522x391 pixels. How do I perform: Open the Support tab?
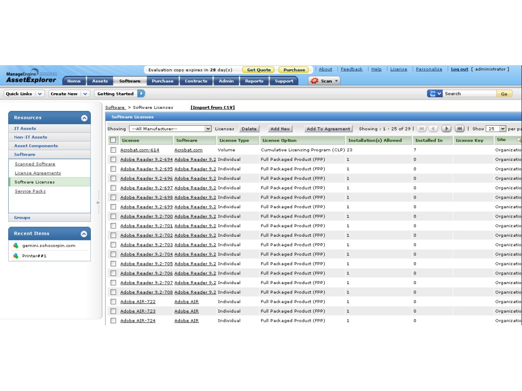(x=284, y=81)
